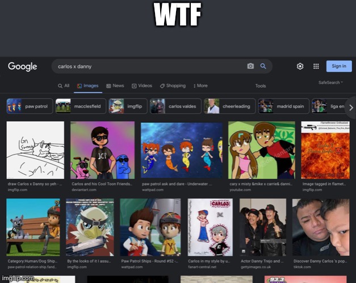Select the cheerleading filter chip

coord(229,106)
